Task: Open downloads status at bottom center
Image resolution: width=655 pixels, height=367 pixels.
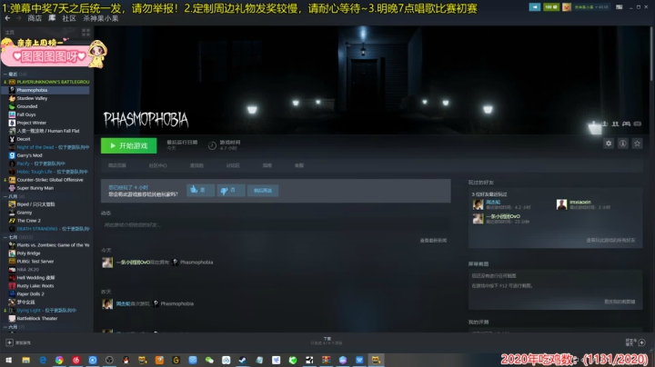Action: coord(327,341)
